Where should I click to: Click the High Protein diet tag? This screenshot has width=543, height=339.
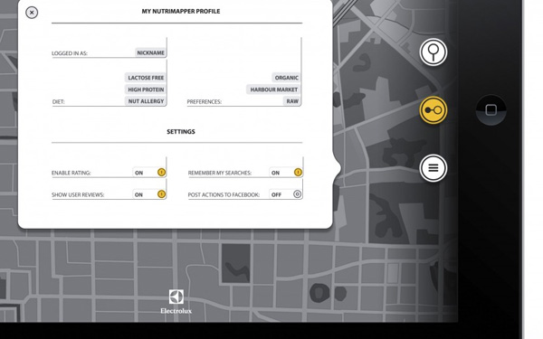(x=146, y=89)
